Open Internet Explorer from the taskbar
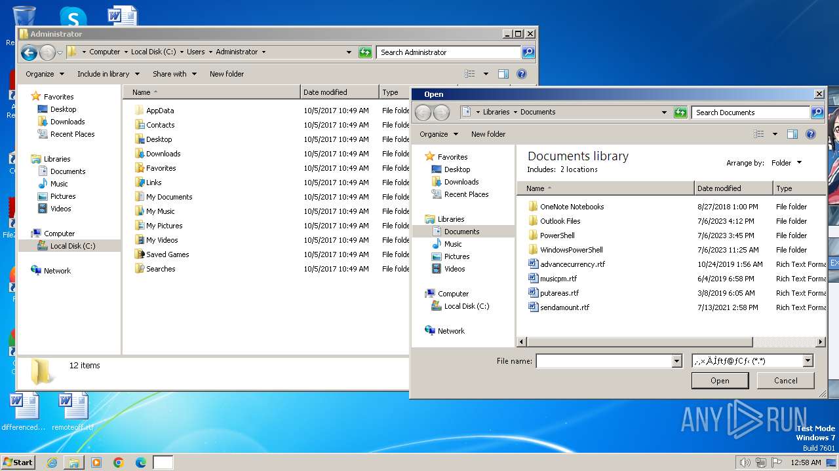This screenshot has width=839, height=471. click(x=52, y=462)
